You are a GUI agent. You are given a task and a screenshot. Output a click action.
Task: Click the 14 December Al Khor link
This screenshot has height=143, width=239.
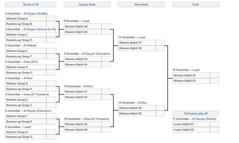click(142, 102)
